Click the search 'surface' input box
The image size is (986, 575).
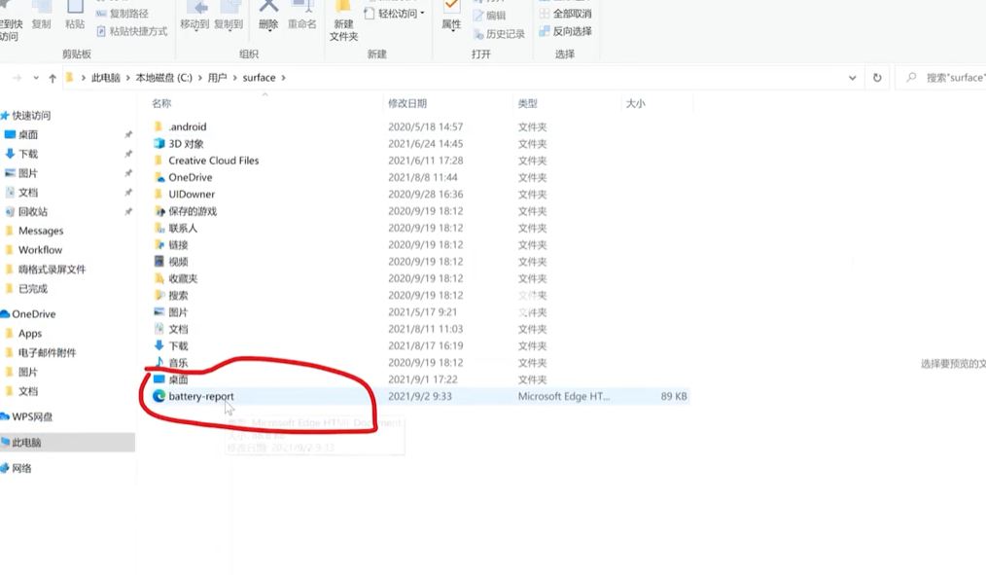[x=948, y=78]
